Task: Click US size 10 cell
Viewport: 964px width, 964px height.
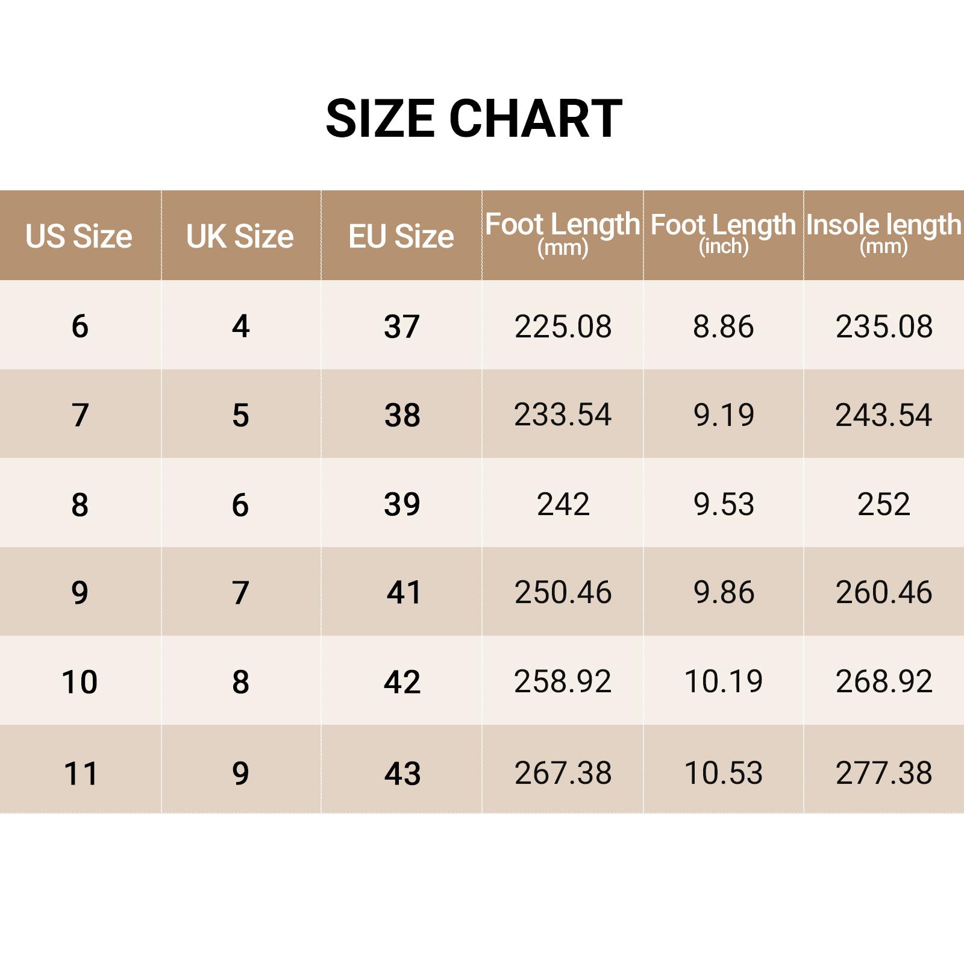Action: point(80,682)
